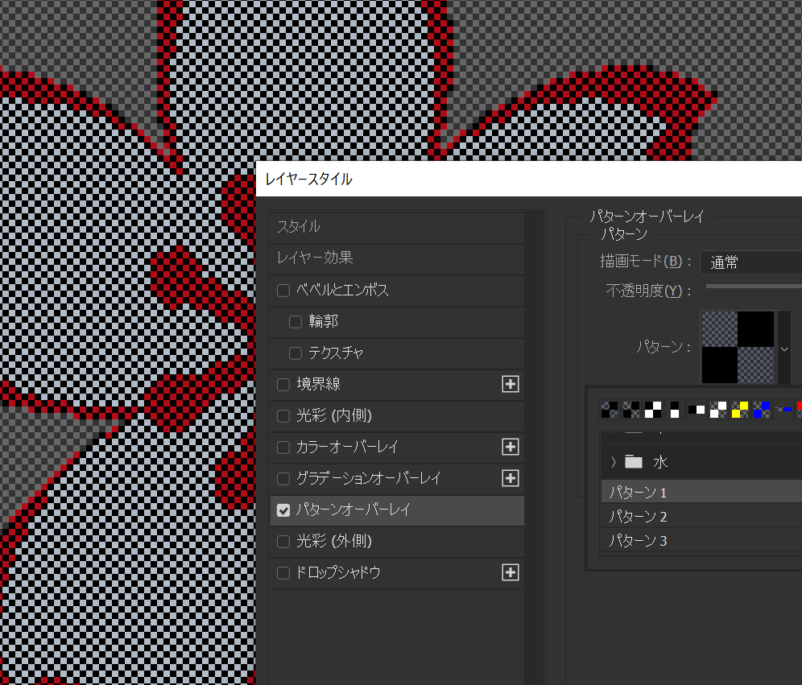This screenshot has height=685, width=802.
Task: Select the yellow checker recent pattern swatch
Action: (740, 410)
